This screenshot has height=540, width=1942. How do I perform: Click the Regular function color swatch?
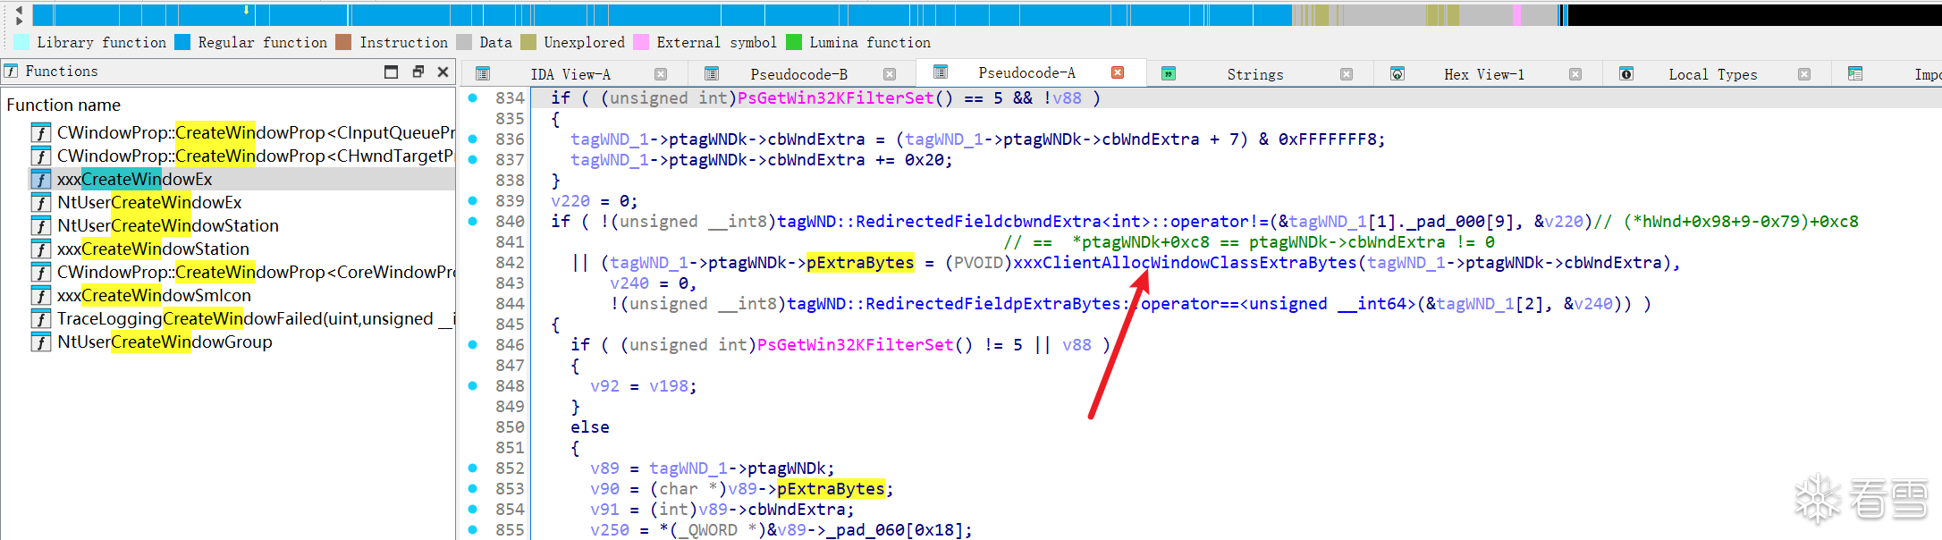(x=182, y=42)
